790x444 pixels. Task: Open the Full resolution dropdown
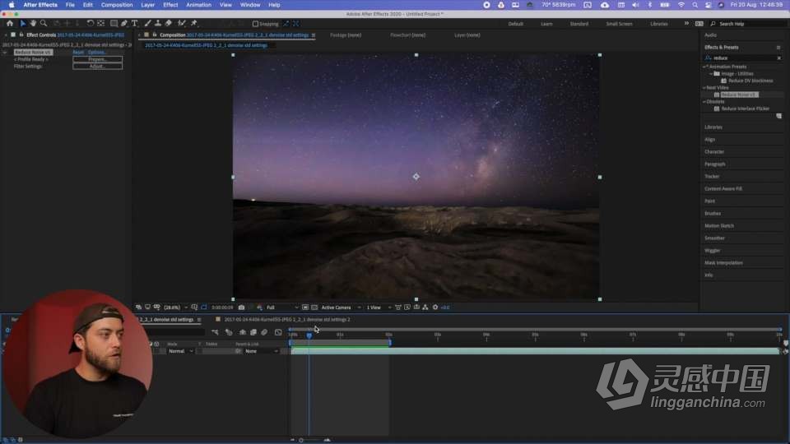click(x=282, y=307)
